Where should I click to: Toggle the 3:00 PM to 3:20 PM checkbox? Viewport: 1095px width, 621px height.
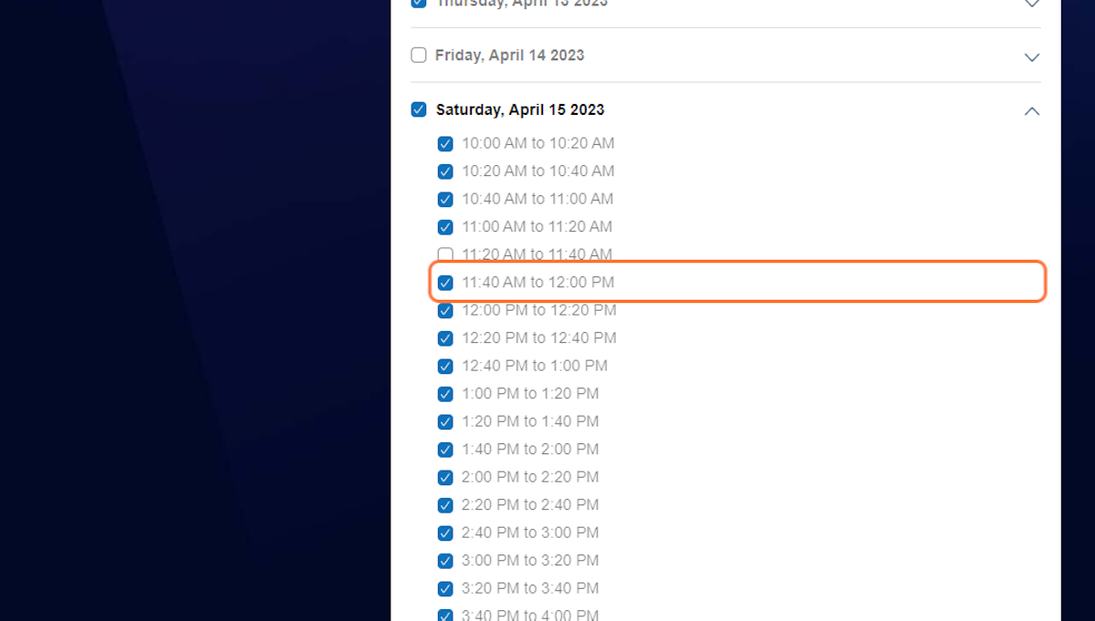pyautogui.click(x=445, y=560)
